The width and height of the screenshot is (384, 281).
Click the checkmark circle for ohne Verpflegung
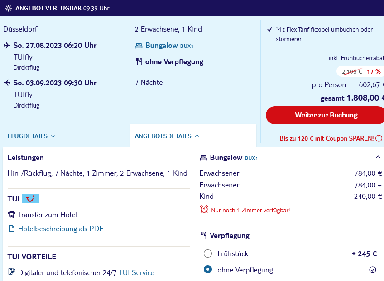pyautogui.click(x=373, y=270)
